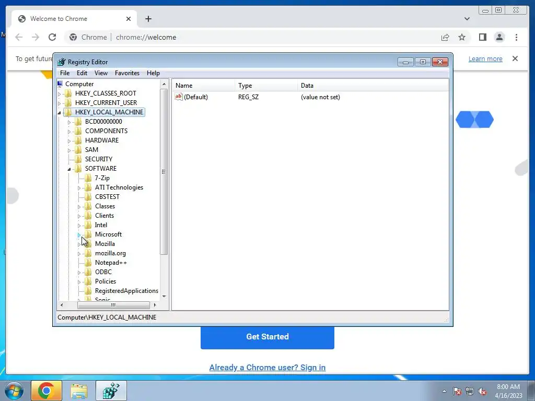
Task: Click the Registry Editor title bar icon
Action: coord(62,62)
